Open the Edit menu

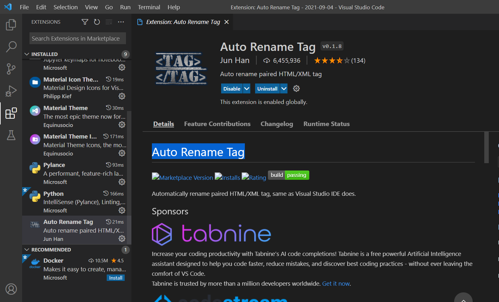(x=41, y=7)
